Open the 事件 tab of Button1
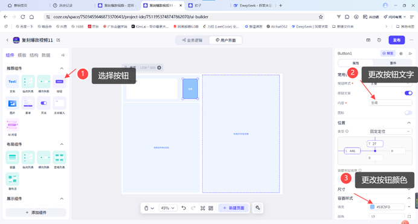 tap(393, 63)
